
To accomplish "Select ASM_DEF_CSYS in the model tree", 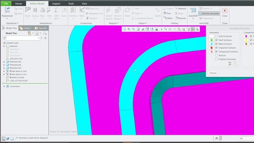I will [x=16, y=59].
